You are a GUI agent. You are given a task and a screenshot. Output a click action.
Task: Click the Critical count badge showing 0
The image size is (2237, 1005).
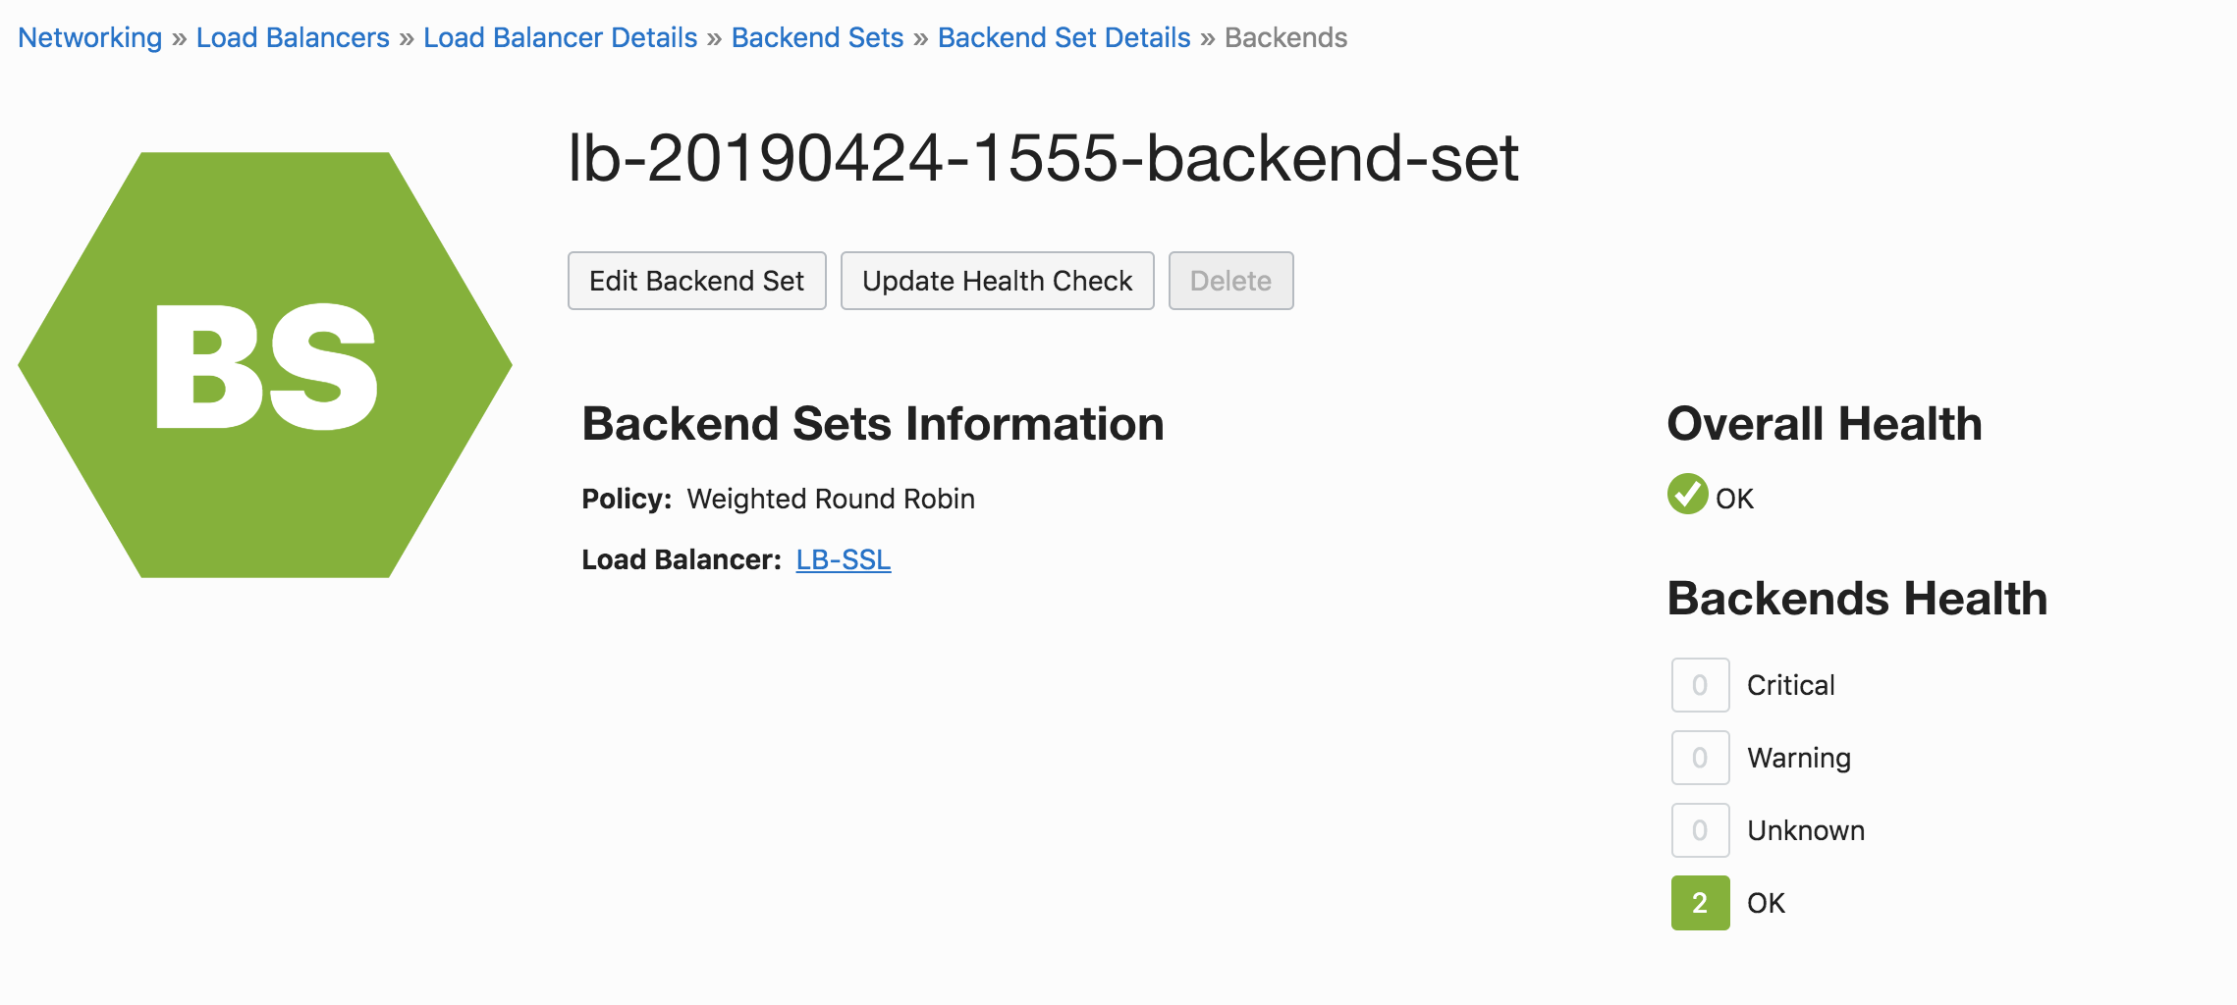click(1700, 685)
